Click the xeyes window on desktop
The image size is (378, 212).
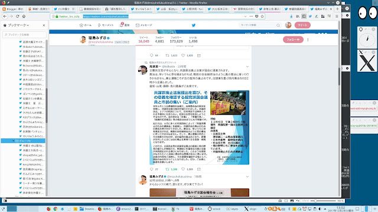(367, 13)
